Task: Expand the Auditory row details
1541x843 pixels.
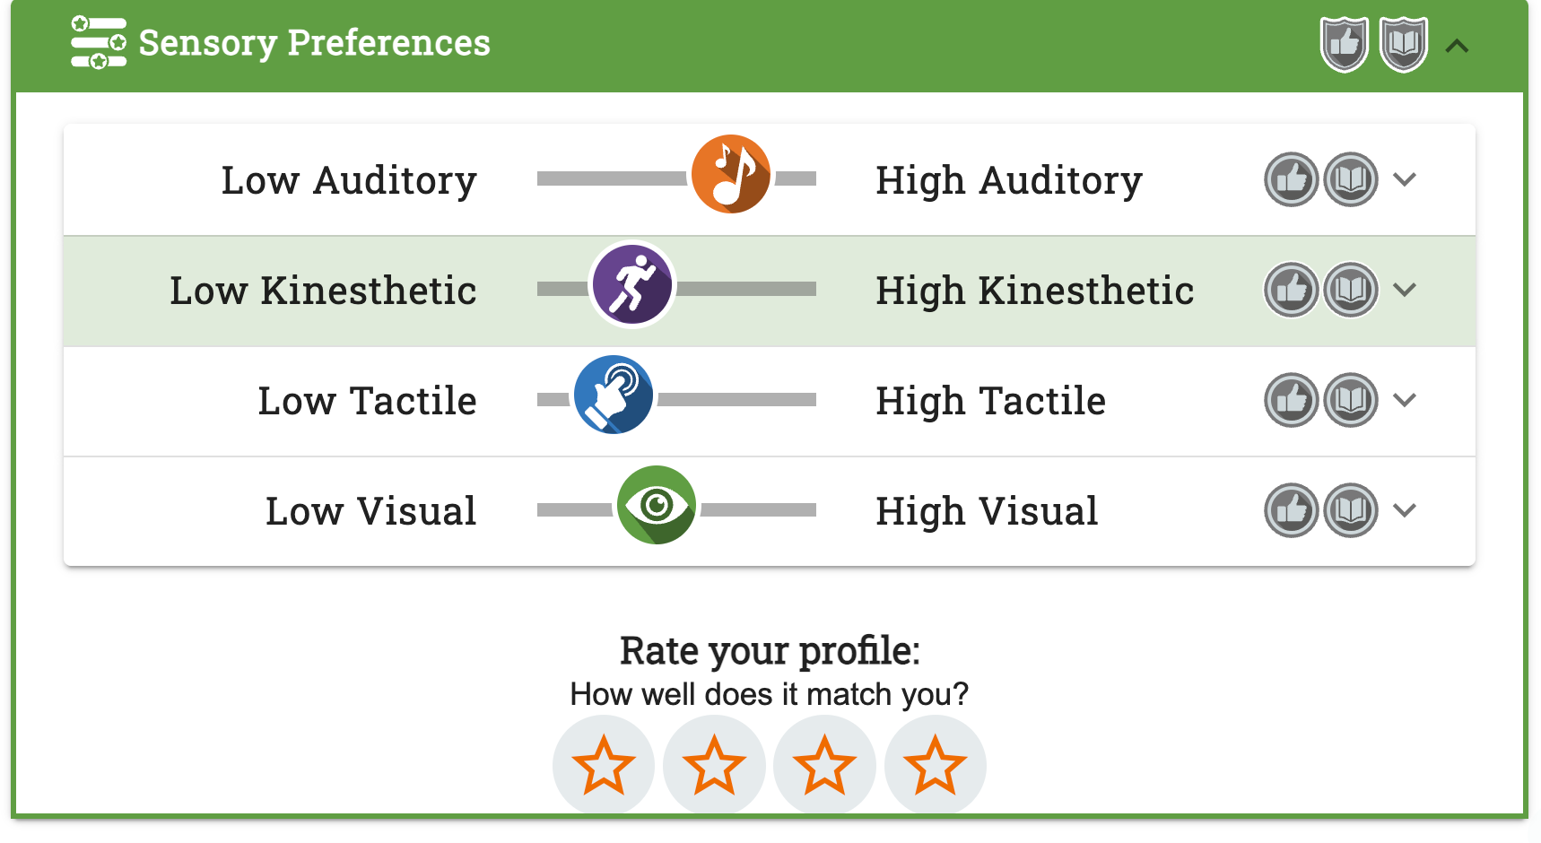Action: click(1405, 179)
